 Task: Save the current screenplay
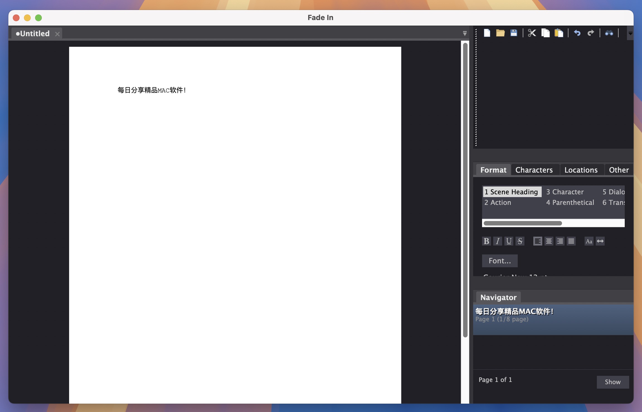[514, 33]
